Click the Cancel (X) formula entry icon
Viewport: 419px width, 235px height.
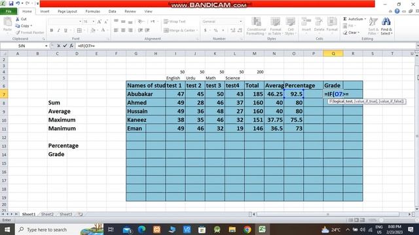click(x=58, y=46)
